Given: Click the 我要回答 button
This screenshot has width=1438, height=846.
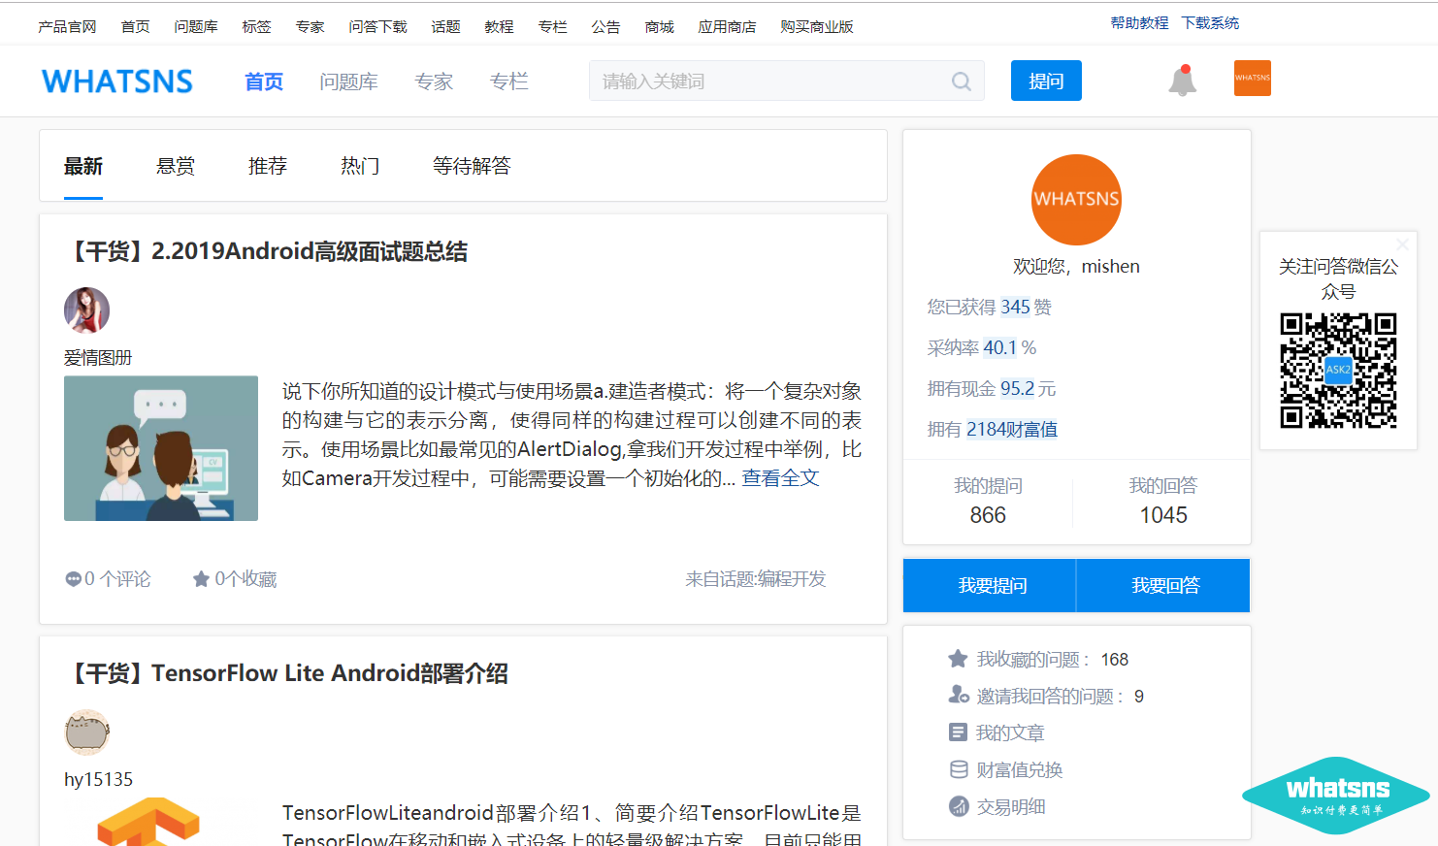Looking at the screenshot, I should point(1164,585).
